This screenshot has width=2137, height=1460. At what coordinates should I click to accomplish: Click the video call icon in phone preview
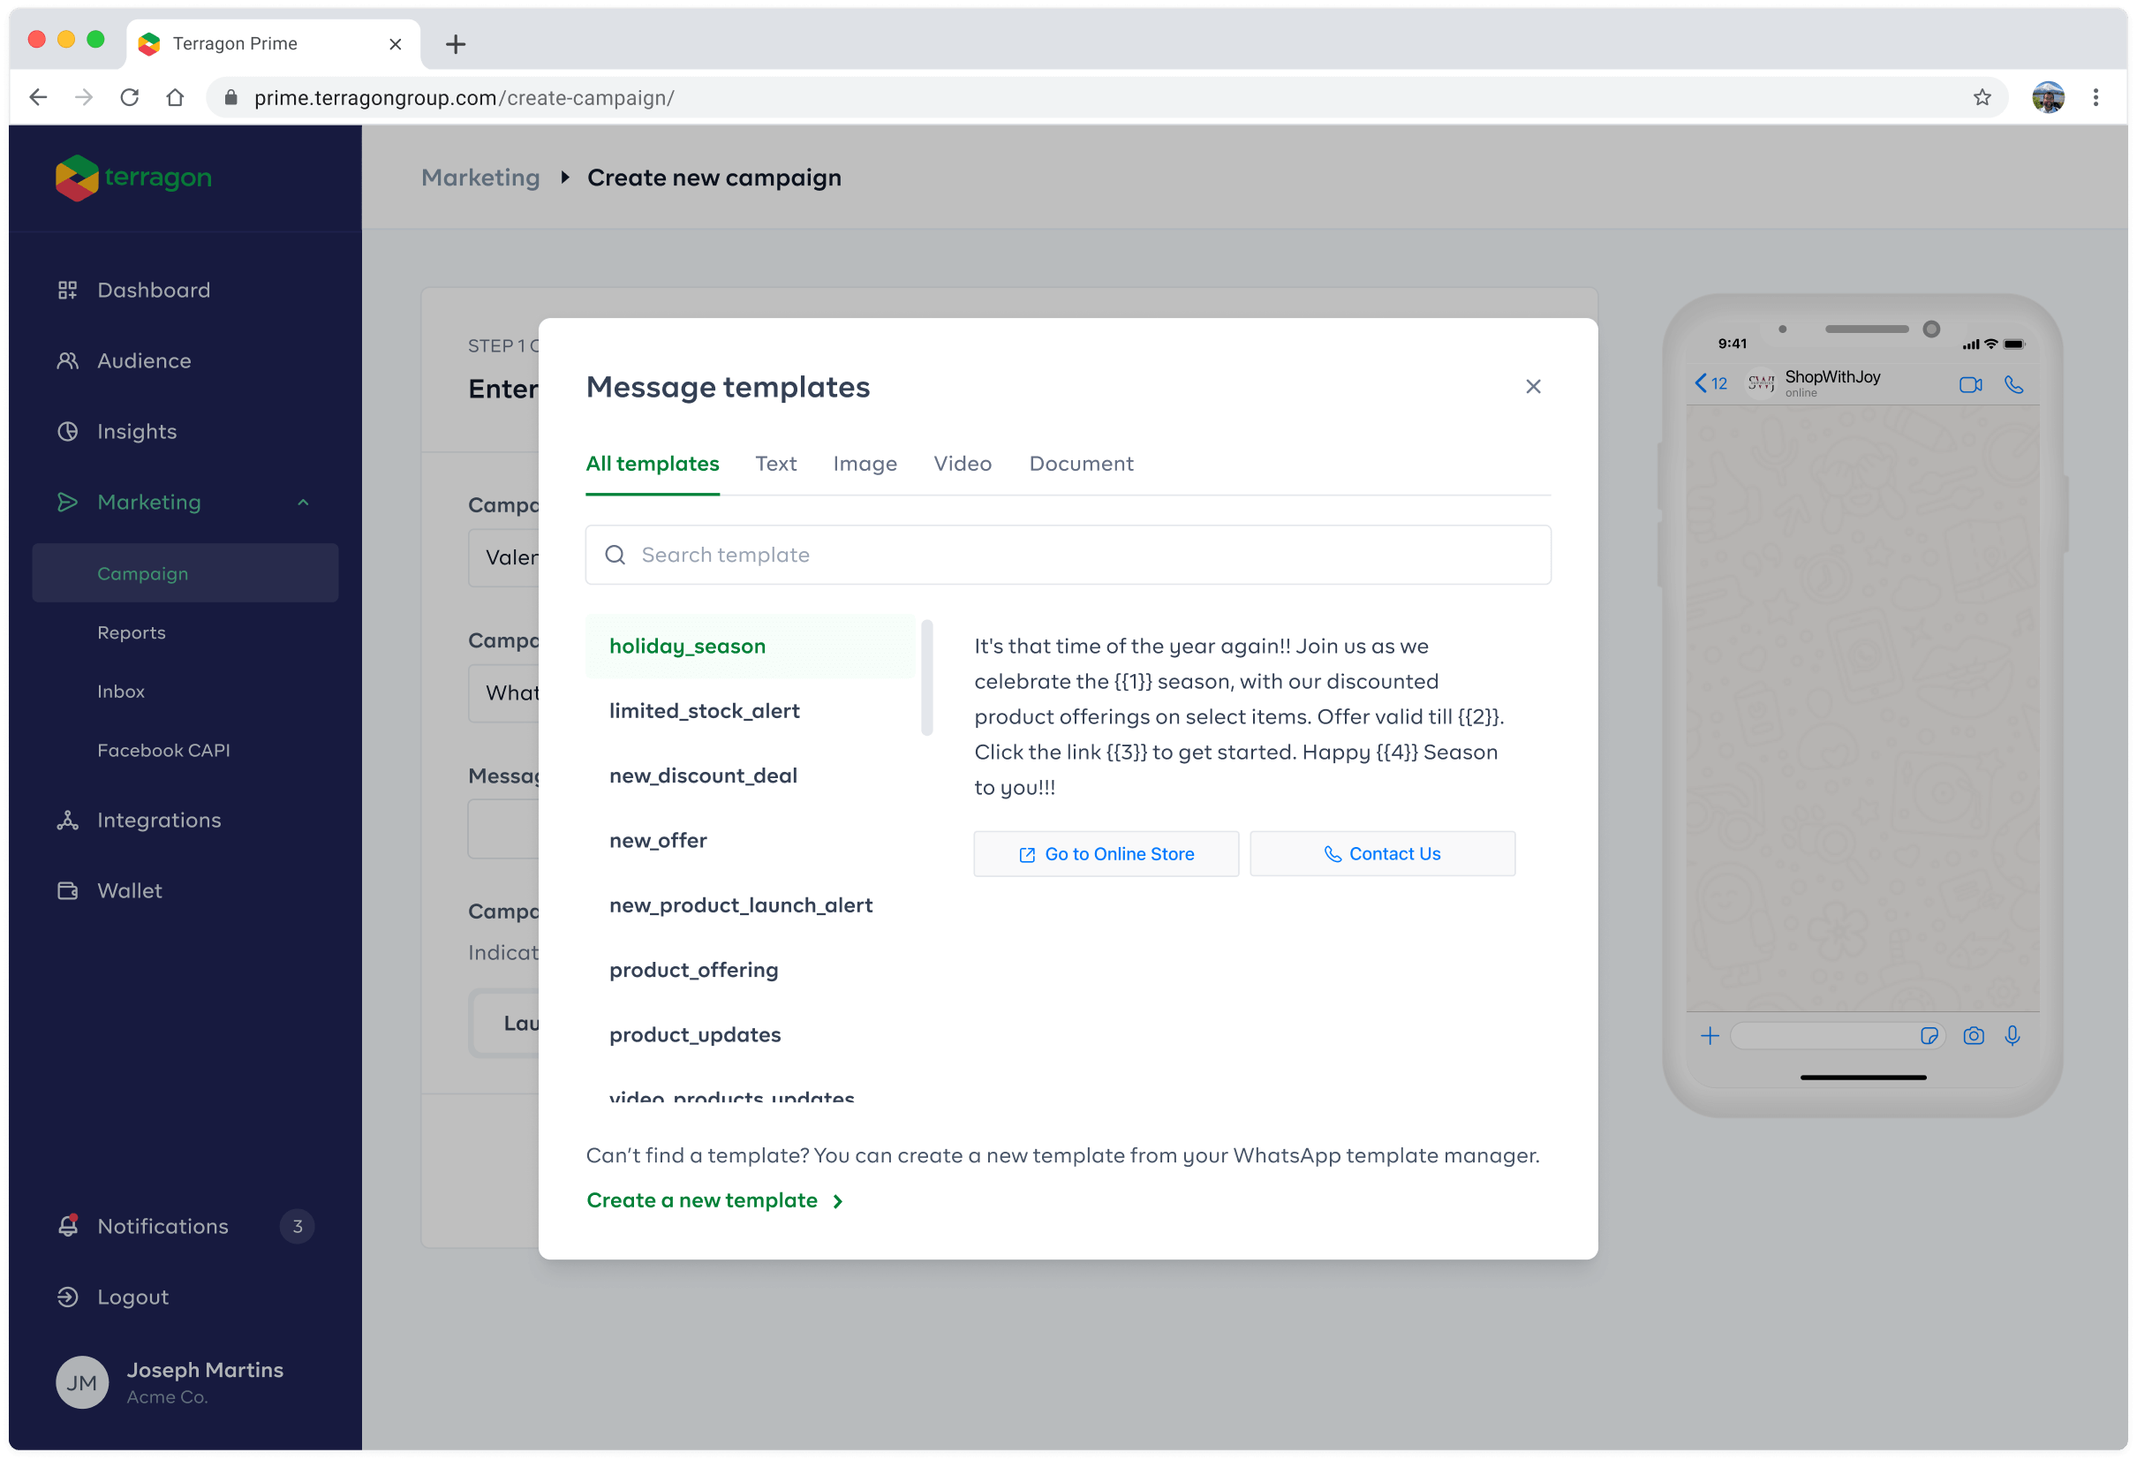[1969, 384]
